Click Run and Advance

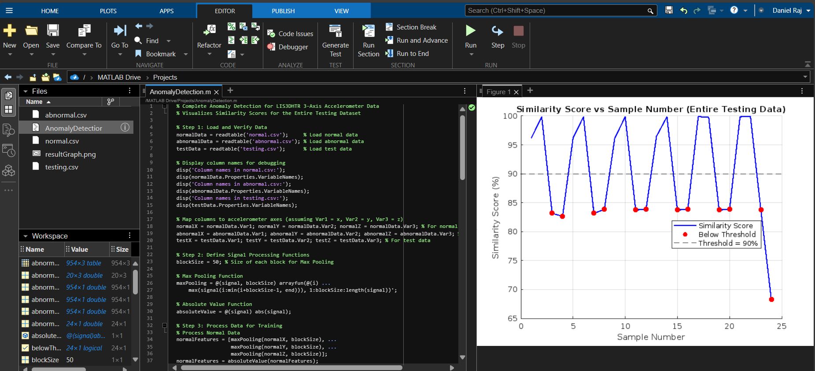(x=417, y=40)
